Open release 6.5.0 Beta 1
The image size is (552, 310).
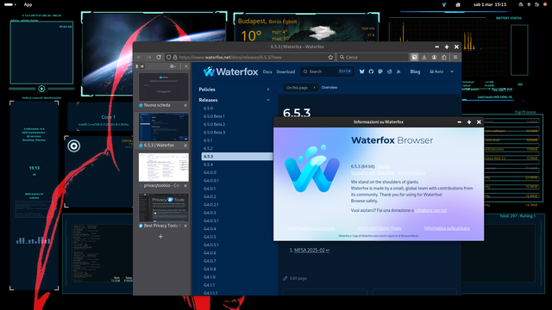coord(214,116)
